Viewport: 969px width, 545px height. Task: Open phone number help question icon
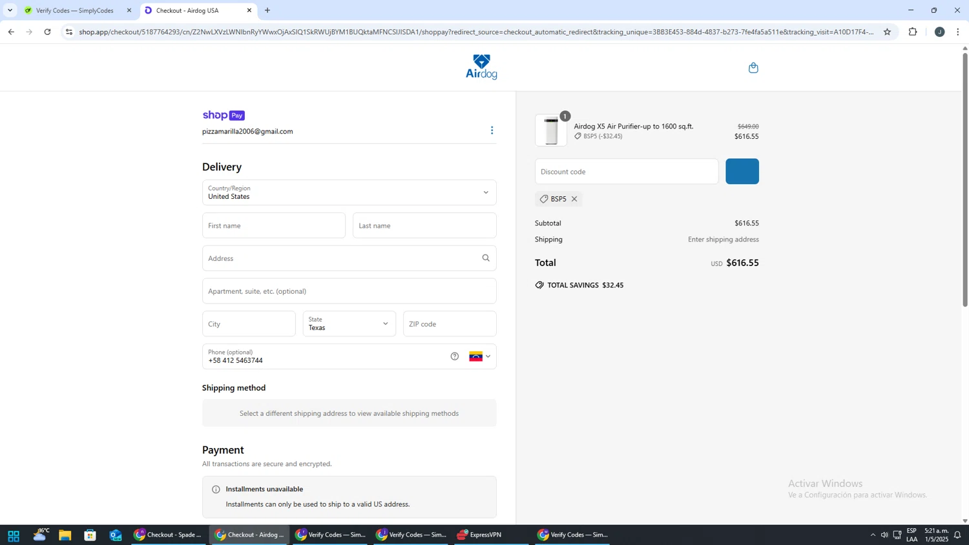point(455,356)
